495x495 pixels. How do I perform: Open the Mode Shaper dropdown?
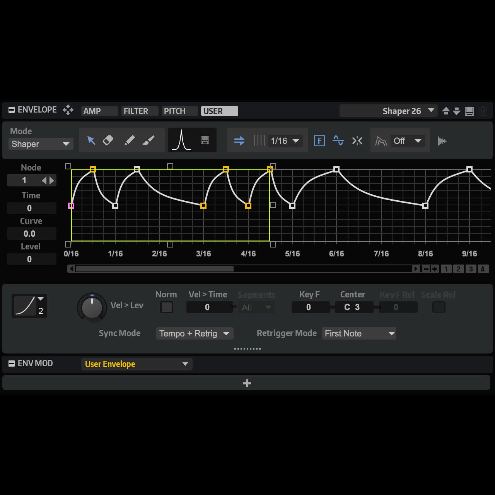41,144
